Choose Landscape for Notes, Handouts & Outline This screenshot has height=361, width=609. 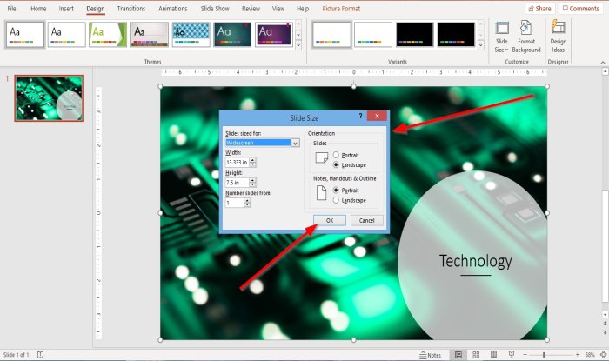[x=336, y=200]
